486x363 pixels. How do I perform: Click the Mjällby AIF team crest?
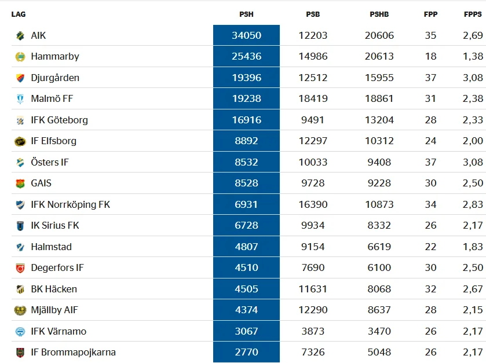20,310
